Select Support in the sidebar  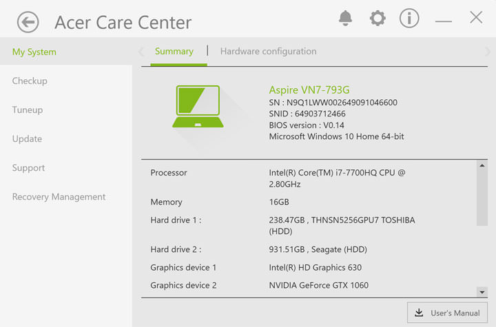pos(28,168)
